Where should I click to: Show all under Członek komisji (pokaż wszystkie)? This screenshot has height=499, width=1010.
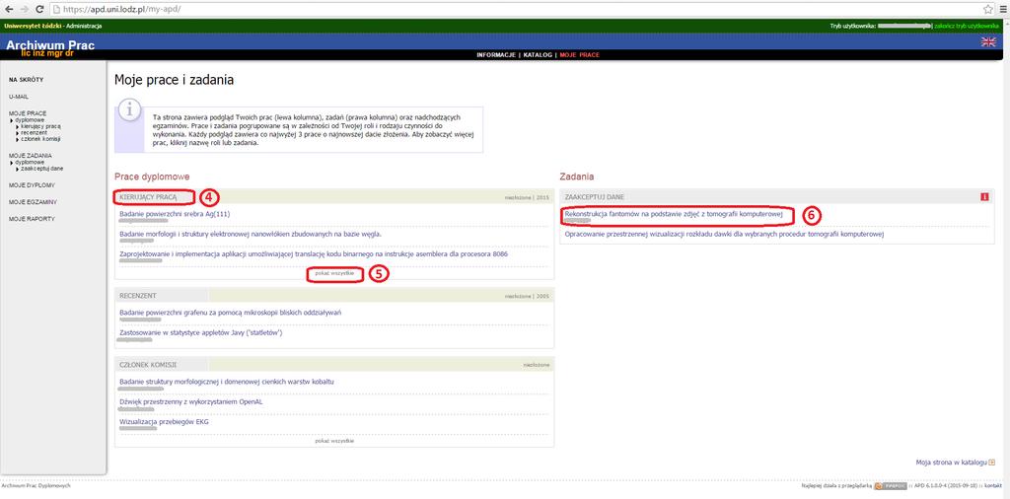[334, 441]
